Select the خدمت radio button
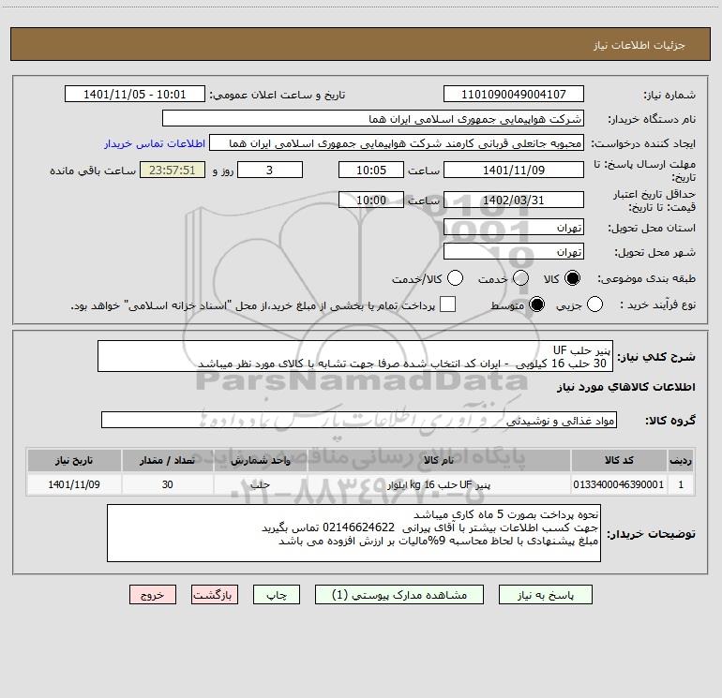 (520, 278)
